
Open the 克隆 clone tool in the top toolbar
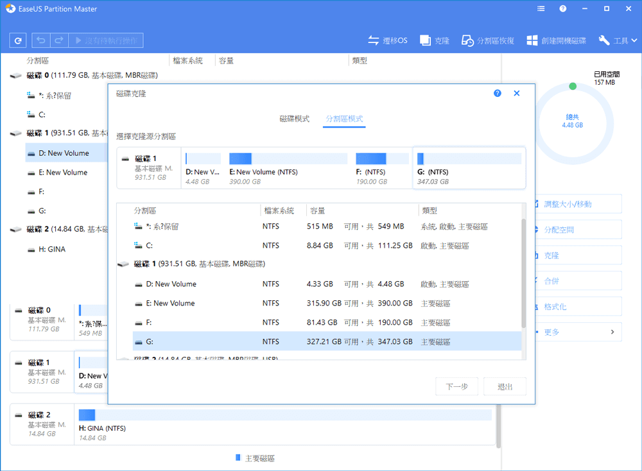[x=435, y=40]
